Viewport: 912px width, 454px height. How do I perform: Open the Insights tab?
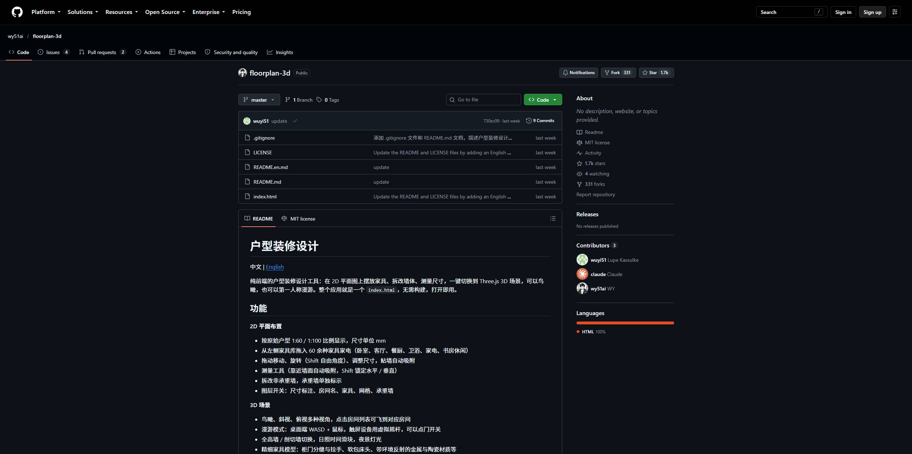point(280,52)
